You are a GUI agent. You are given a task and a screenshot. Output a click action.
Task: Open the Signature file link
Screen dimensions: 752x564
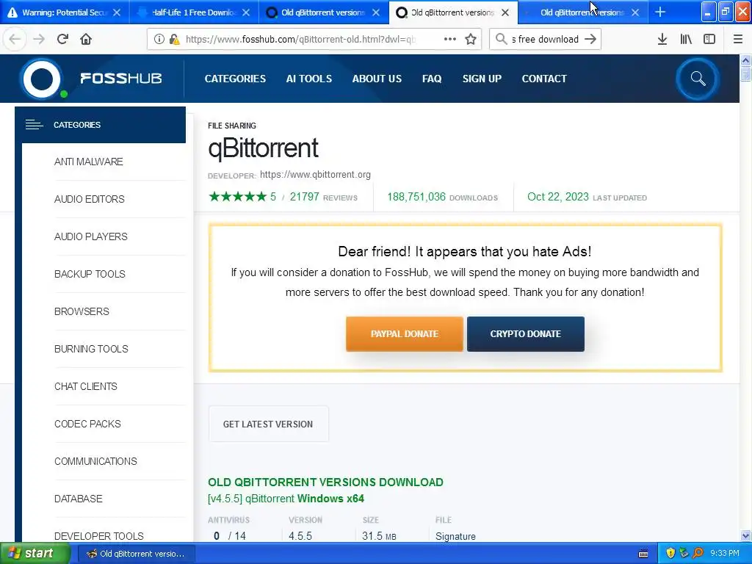coord(455,536)
